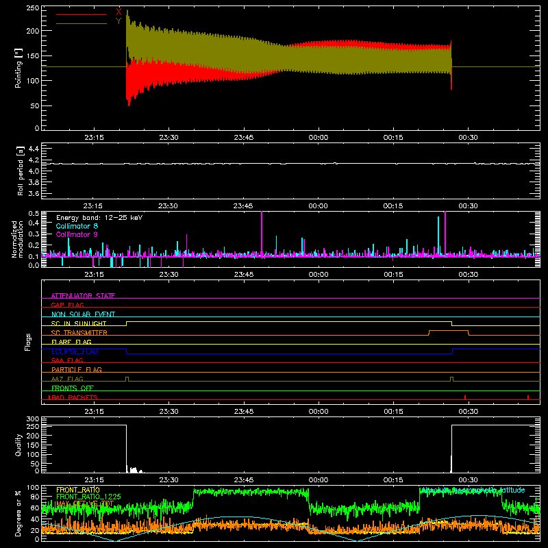Click the first BAD_PACKETS spike near 00:29
This screenshot has width=548, height=548.
[x=465, y=397]
